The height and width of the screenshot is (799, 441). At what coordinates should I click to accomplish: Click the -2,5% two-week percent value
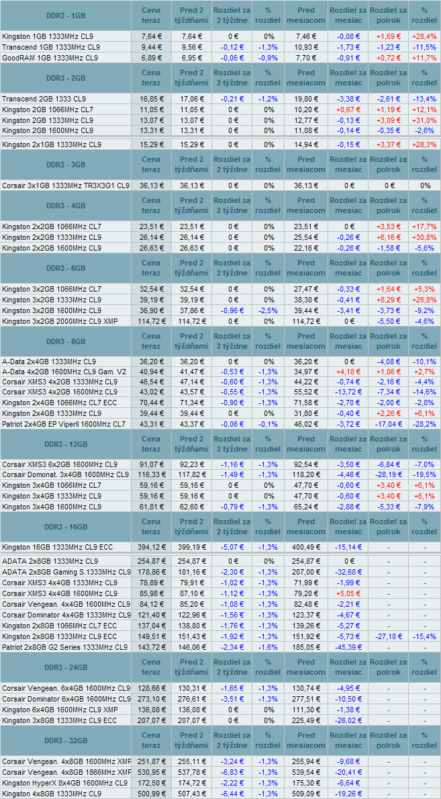(268, 310)
